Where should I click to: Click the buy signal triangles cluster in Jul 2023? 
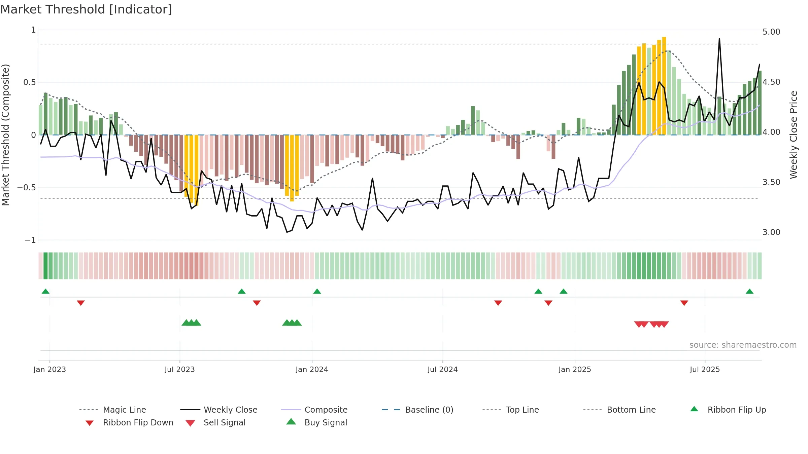[x=191, y=323]
